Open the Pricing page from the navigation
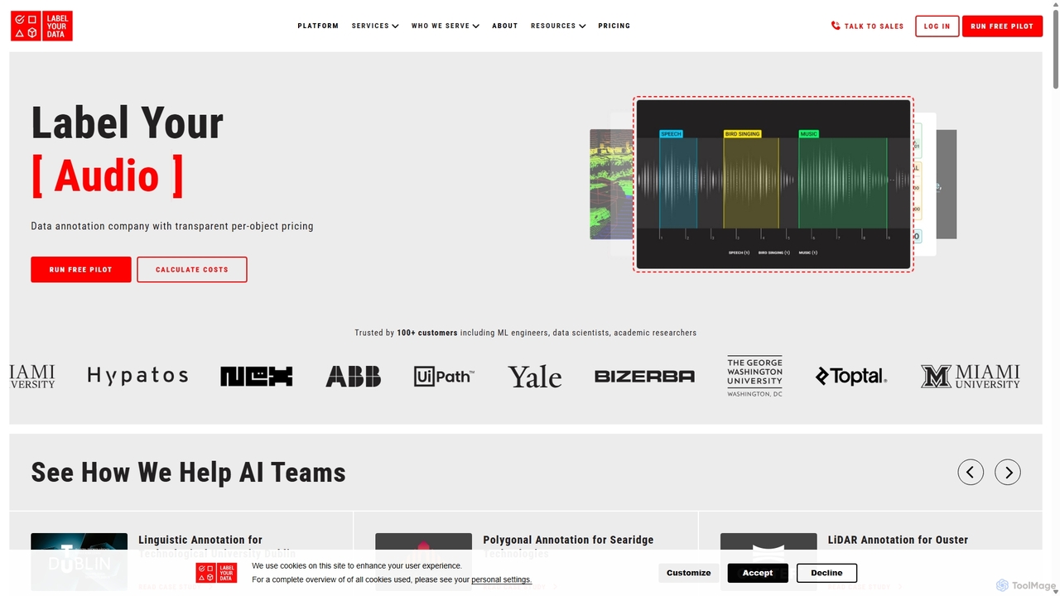This screenshot has height=596, width=1060. [614, 26]
